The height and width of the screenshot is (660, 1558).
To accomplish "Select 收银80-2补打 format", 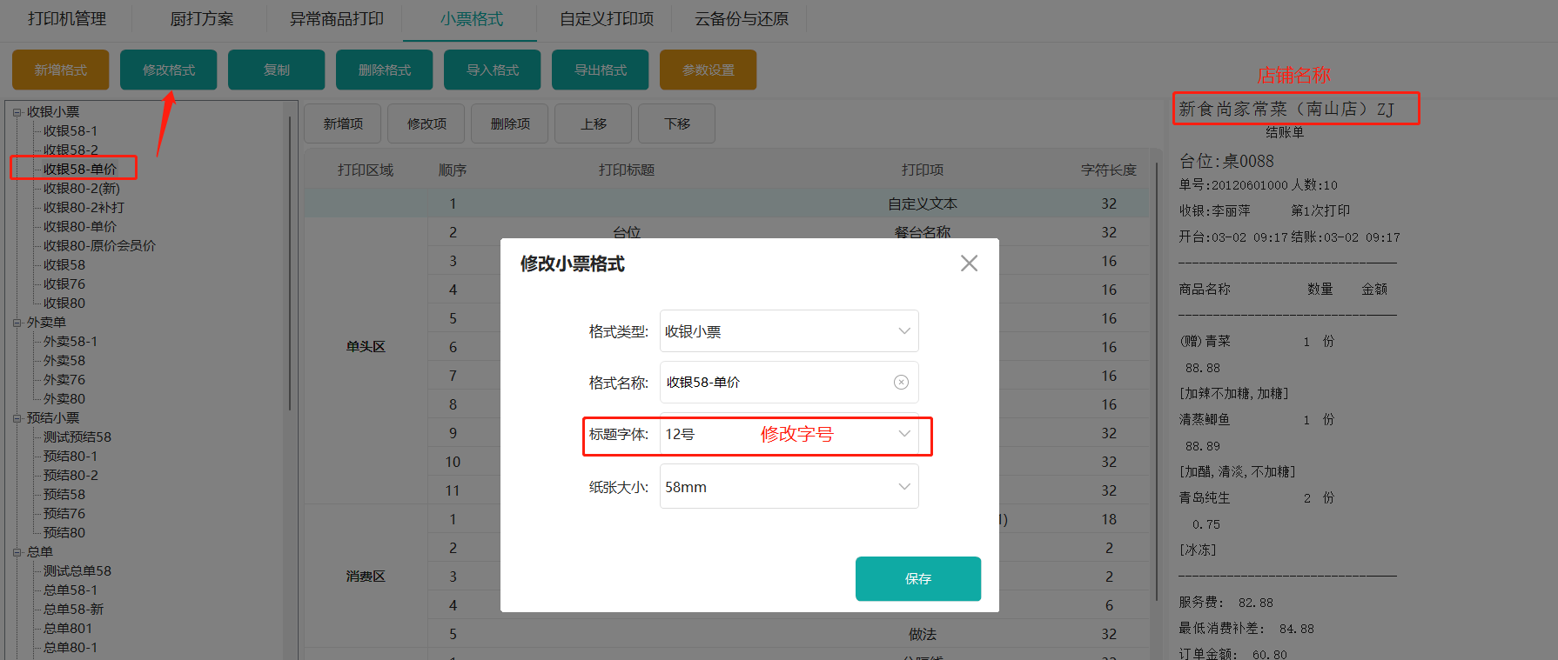I will [84, 208].
